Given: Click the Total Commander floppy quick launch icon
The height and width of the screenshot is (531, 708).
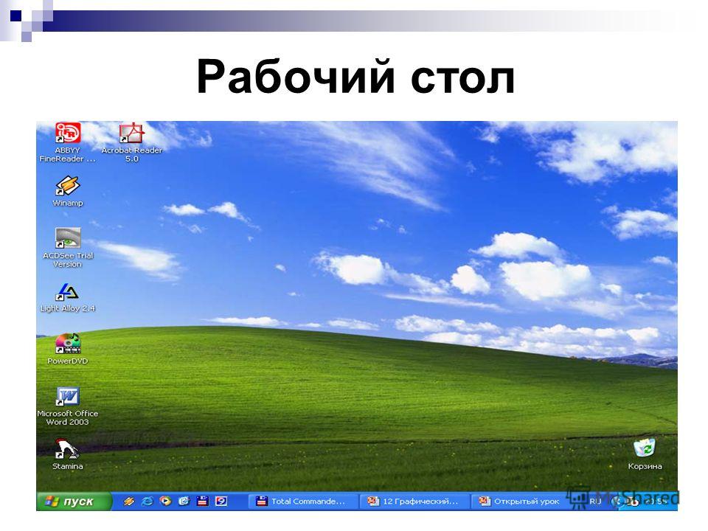Looking at the screenshot, I should click(202, 501).
